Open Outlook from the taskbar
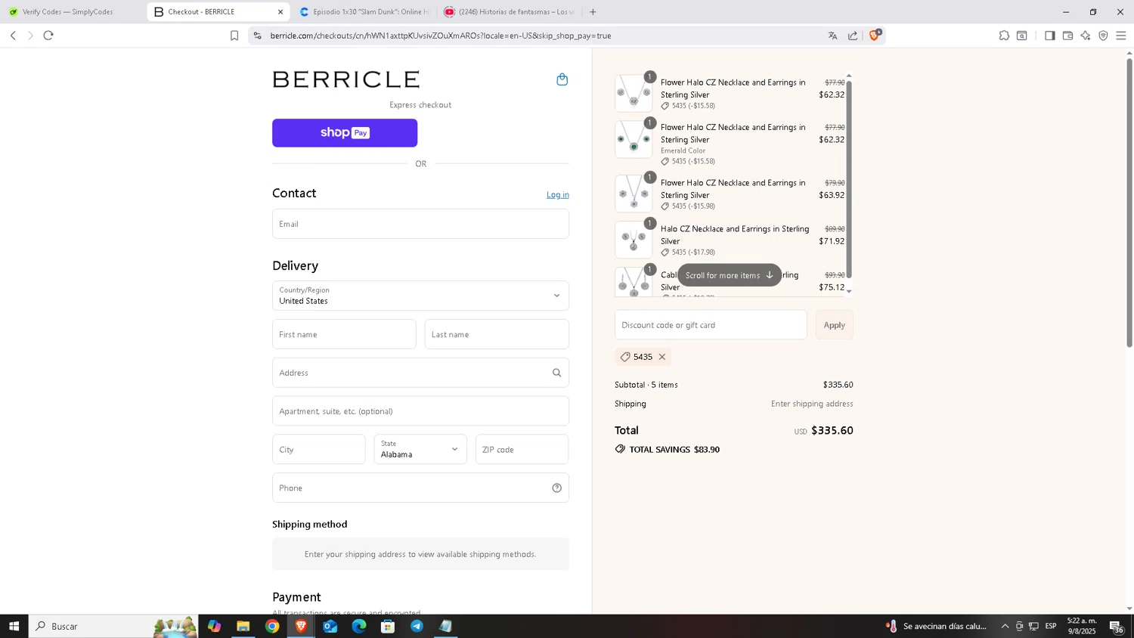 [330, 626]
